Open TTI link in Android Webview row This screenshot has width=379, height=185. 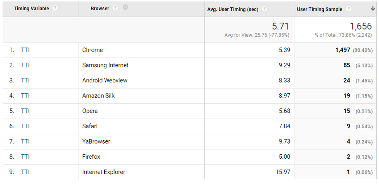click(x=25, y=80)
